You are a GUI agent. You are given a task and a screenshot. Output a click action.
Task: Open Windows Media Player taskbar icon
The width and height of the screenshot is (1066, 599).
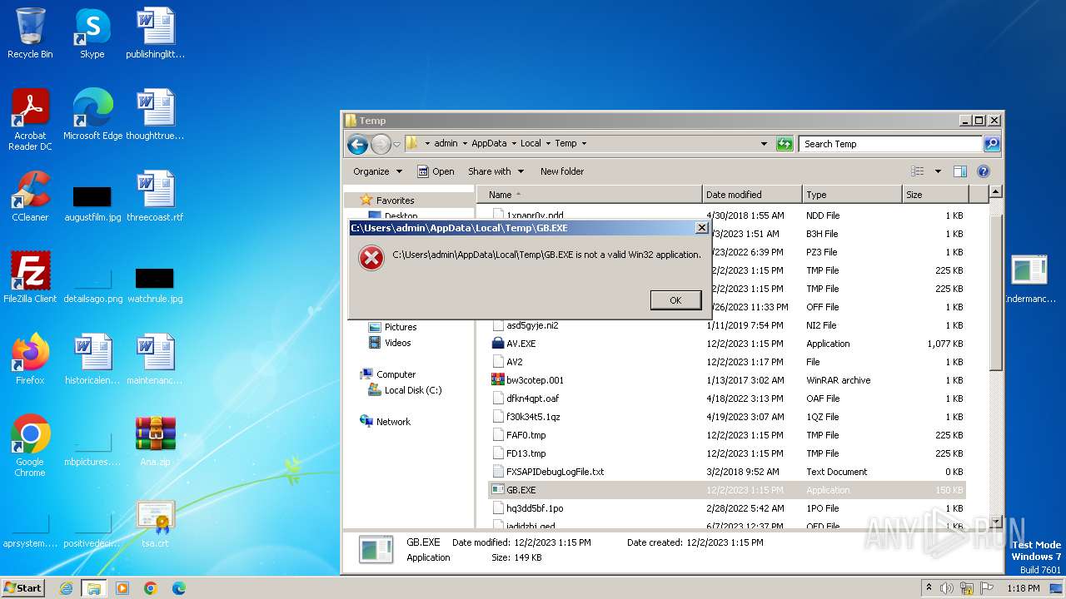click(122, 588)
